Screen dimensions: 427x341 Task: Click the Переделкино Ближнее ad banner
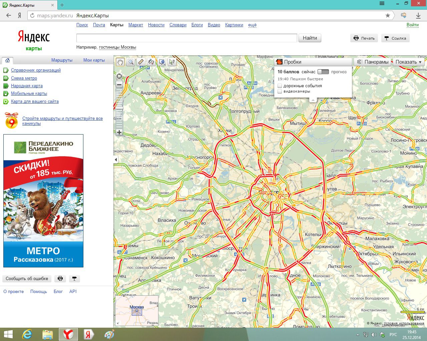click(x=43, y=201)
